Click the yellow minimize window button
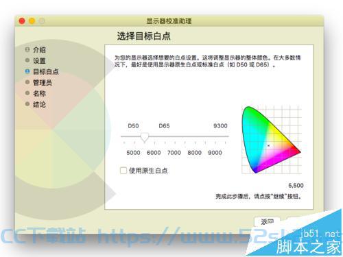Screen dimensions: 343x257 pyautogui.click(x=32, y=21)
